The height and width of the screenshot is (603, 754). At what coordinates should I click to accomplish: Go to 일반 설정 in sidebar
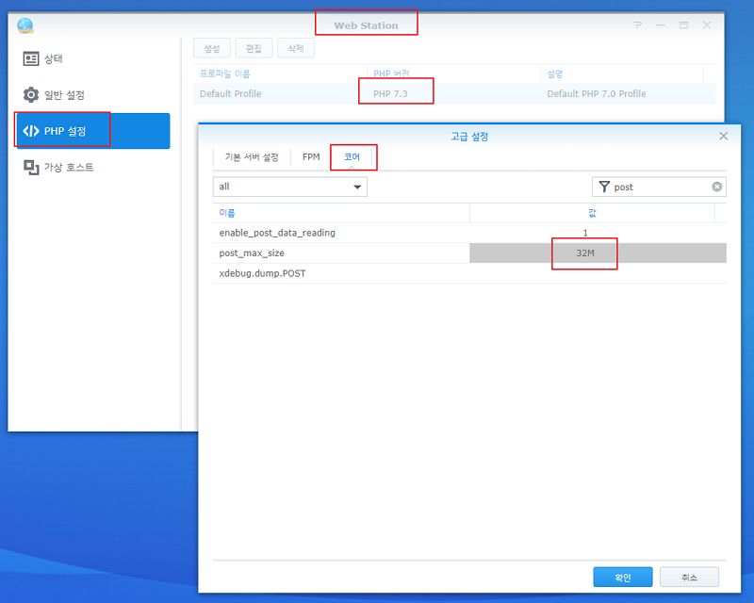pyautogui.click(x=64, y=95)
